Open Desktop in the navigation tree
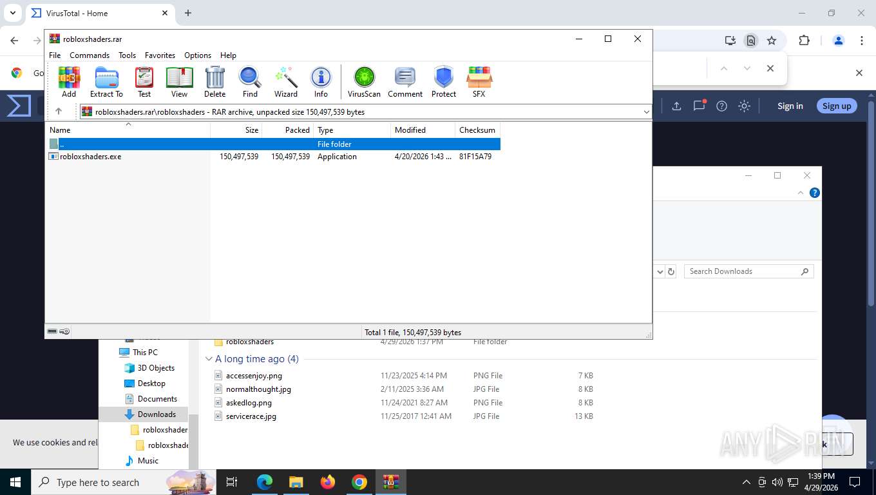Image resolution: width=876 pixels, height=495 pixels. click(151, 383)
